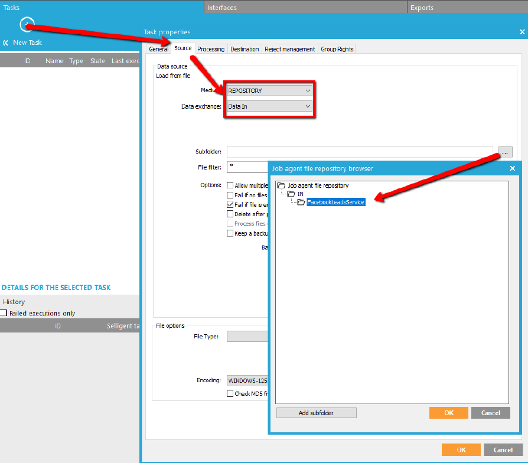
Task: Click the Add subfolder button
Action: coord(316,413)
